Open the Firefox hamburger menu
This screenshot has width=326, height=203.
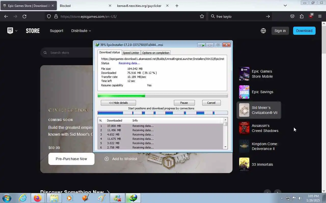click(320, 16)
